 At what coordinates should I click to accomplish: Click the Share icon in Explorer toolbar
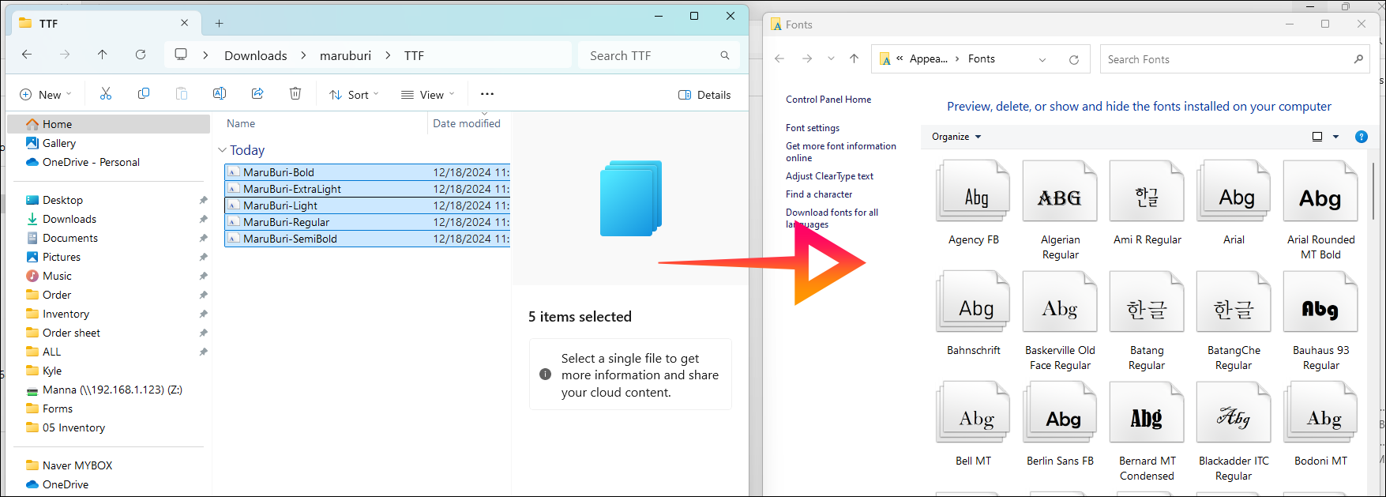click(257, 94)
